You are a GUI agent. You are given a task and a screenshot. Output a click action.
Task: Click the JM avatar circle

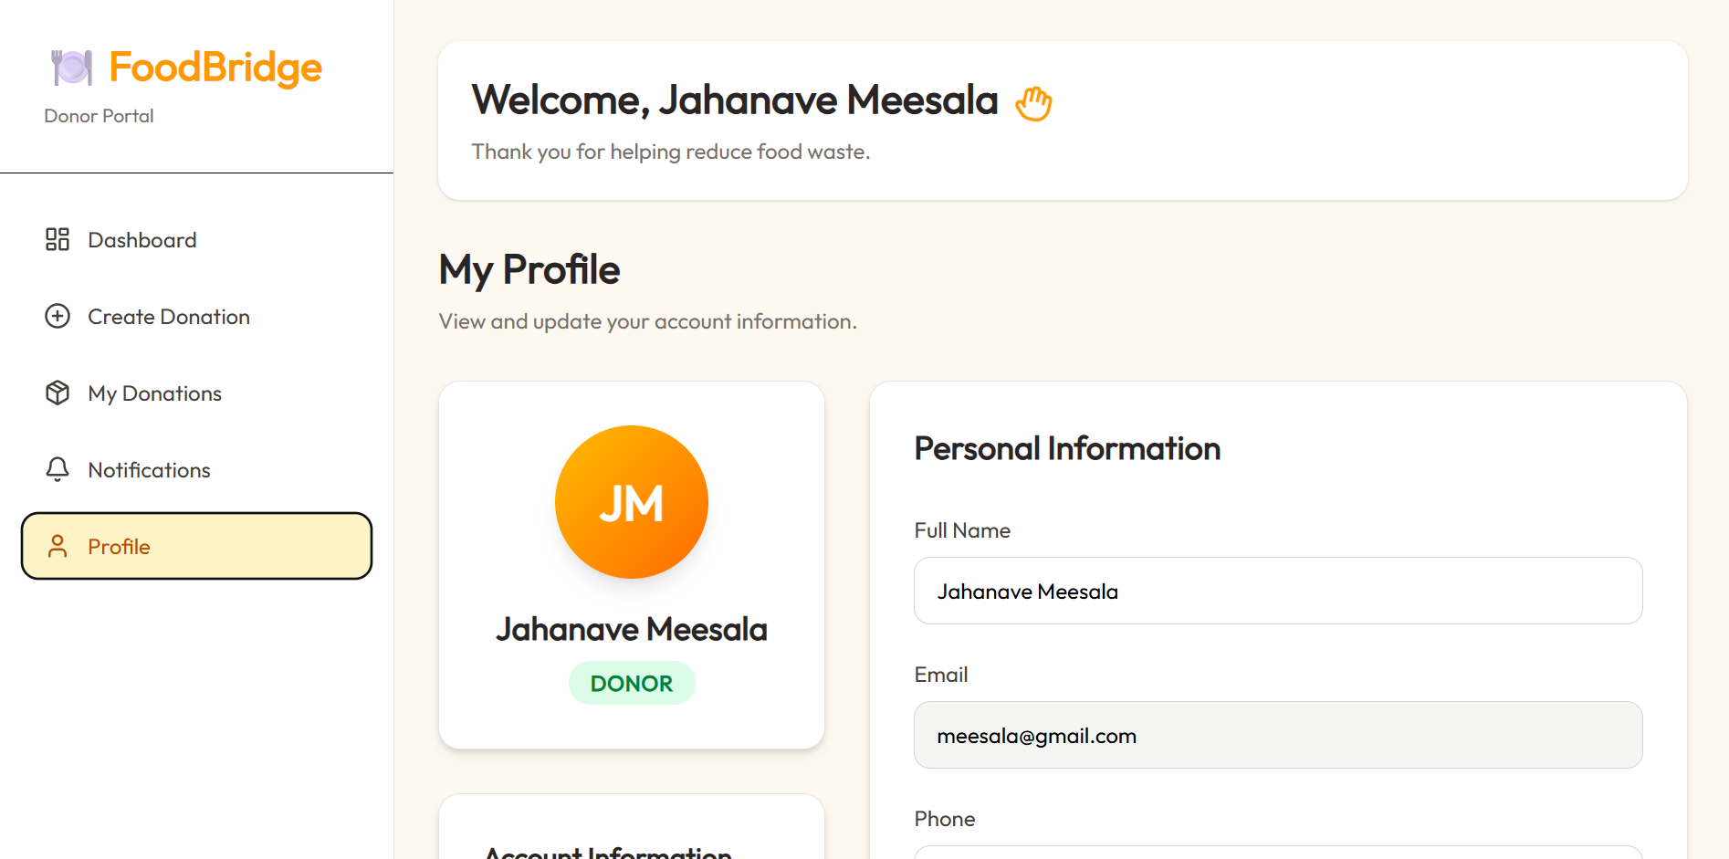(632, 502)
